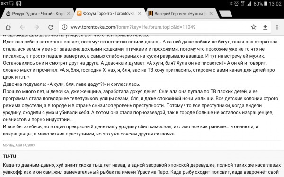
Task: Close the Валерий Гергиев tab
Action: 211,13
